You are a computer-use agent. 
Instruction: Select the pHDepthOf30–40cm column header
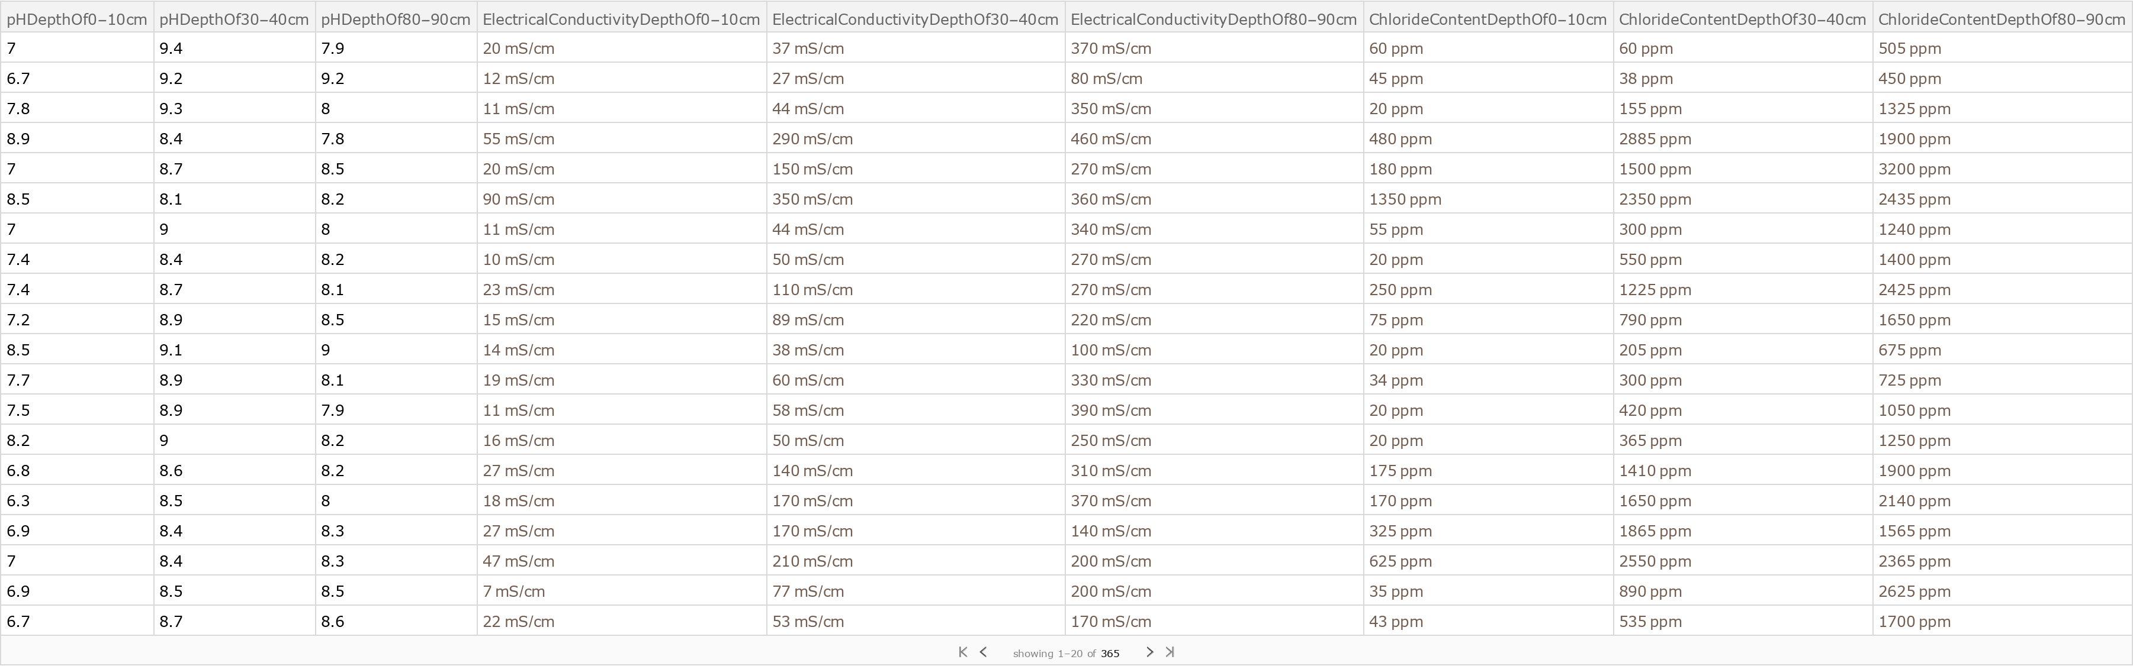tap(233, 19)
